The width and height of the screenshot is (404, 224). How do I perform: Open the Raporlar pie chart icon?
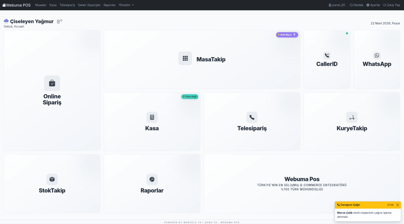point(152,179)
